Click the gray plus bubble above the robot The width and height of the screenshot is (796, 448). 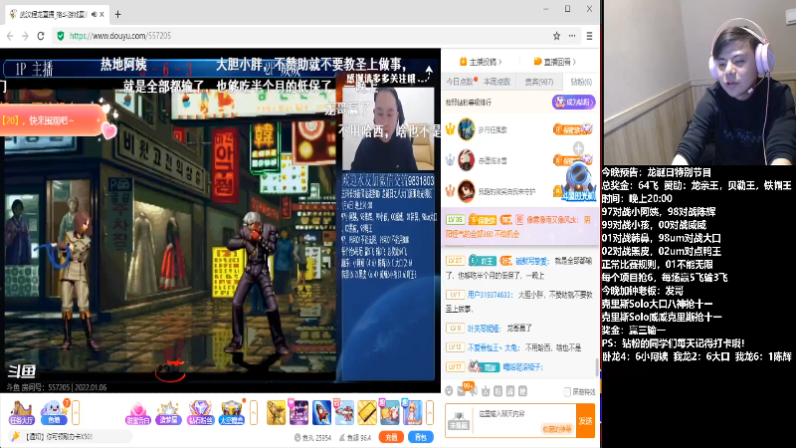pos(578,148)
